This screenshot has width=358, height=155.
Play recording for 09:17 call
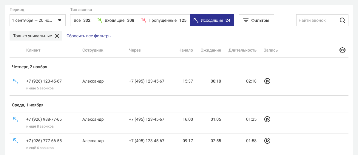click(267, 141)
